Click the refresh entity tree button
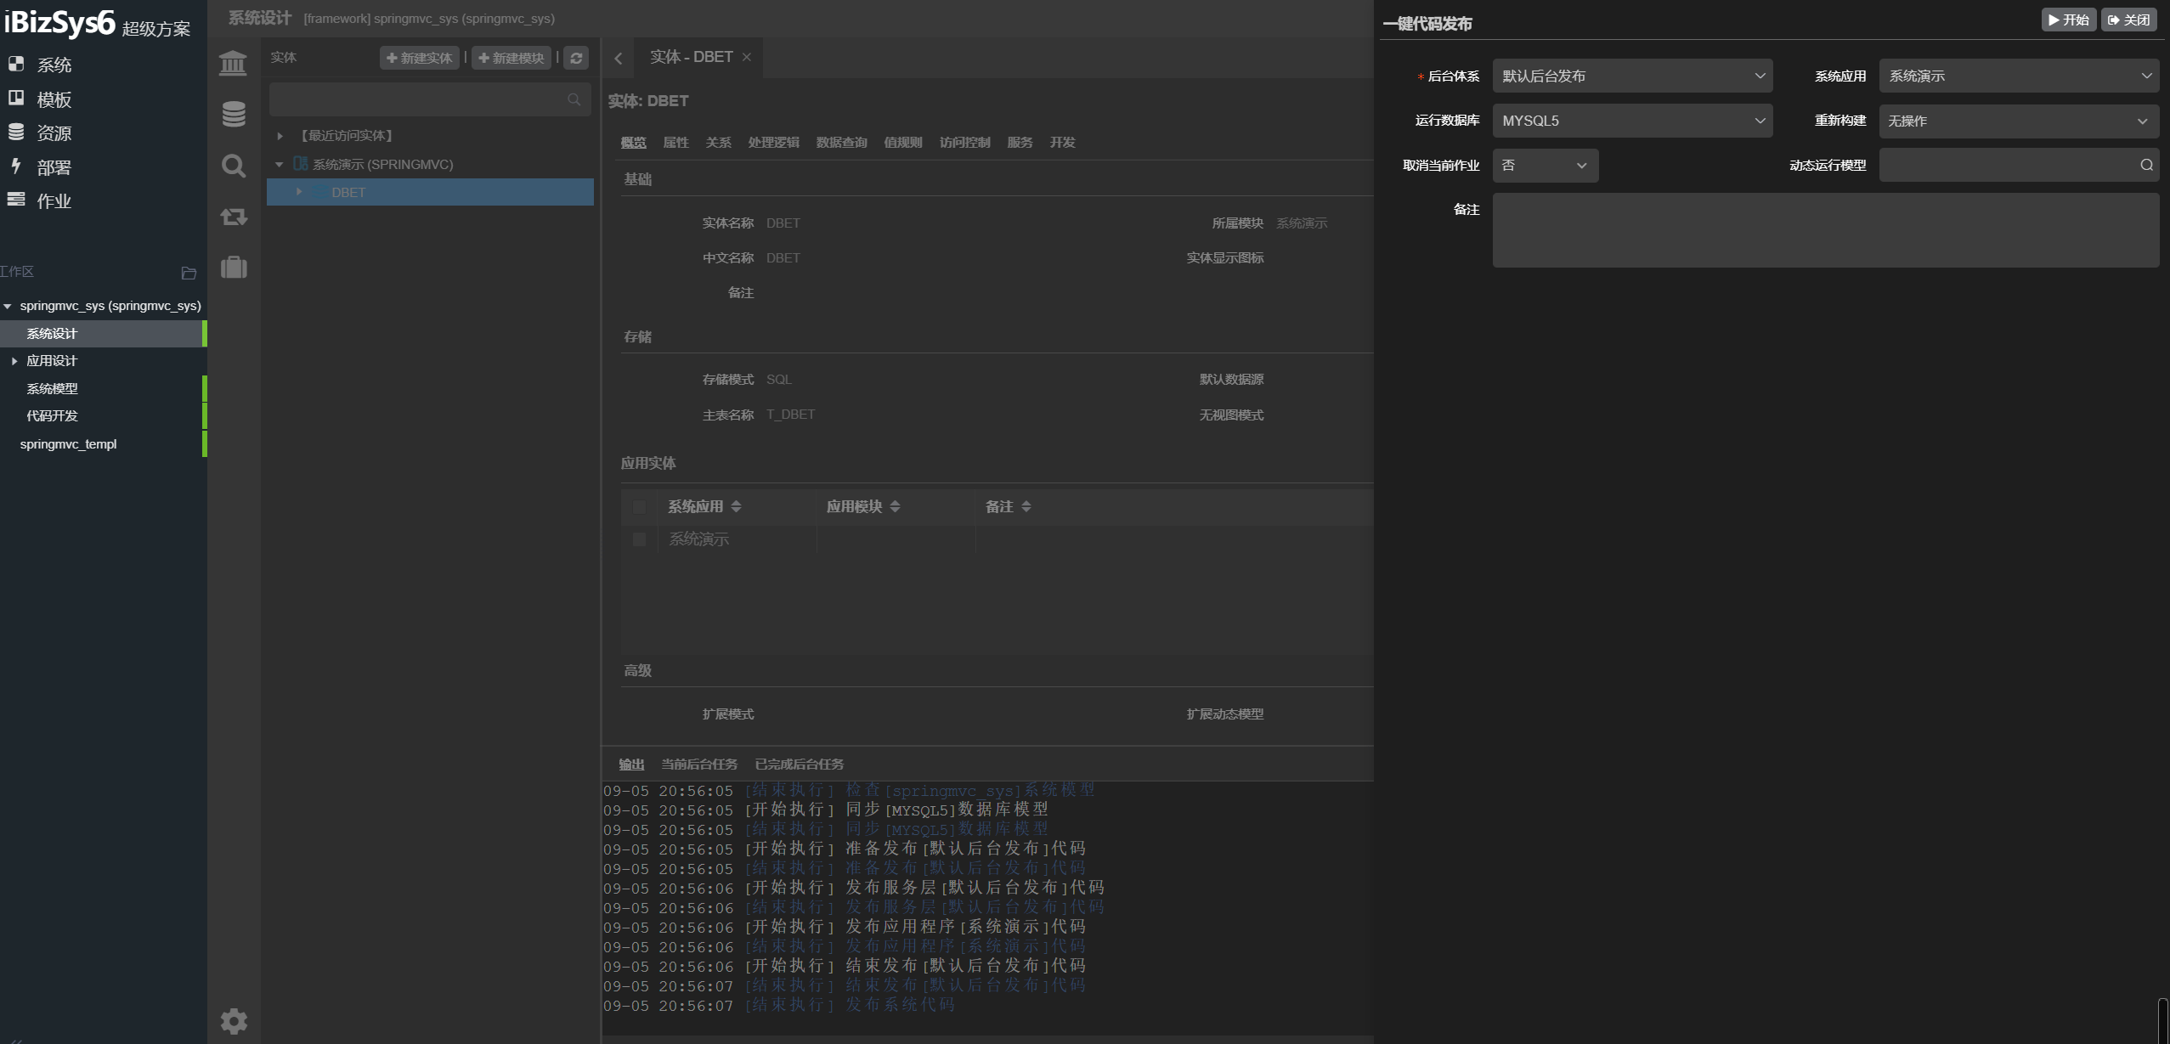The width and height of the screenshot is (2170, 1044). pos(576,58)
